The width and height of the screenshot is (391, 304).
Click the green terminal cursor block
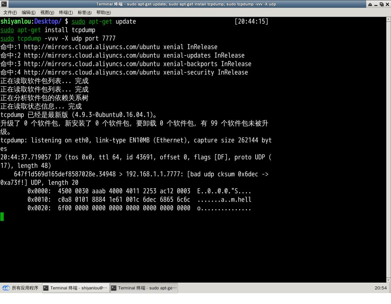click(2, 216)
